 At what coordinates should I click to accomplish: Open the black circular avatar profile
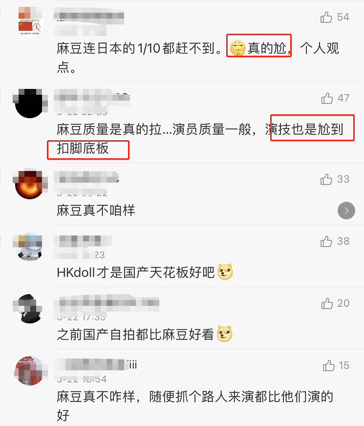click(30, 103)
